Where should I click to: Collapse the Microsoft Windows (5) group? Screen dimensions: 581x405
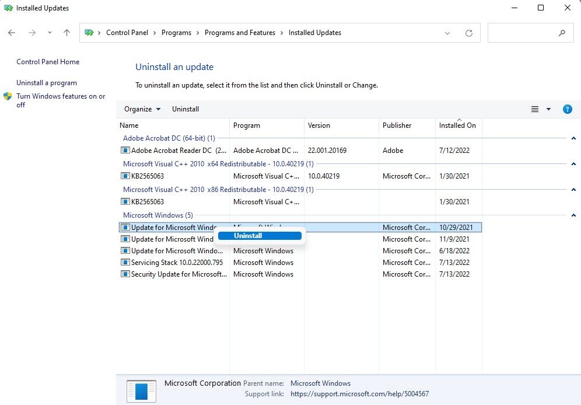pyautogui.click(x=573, y=215)
